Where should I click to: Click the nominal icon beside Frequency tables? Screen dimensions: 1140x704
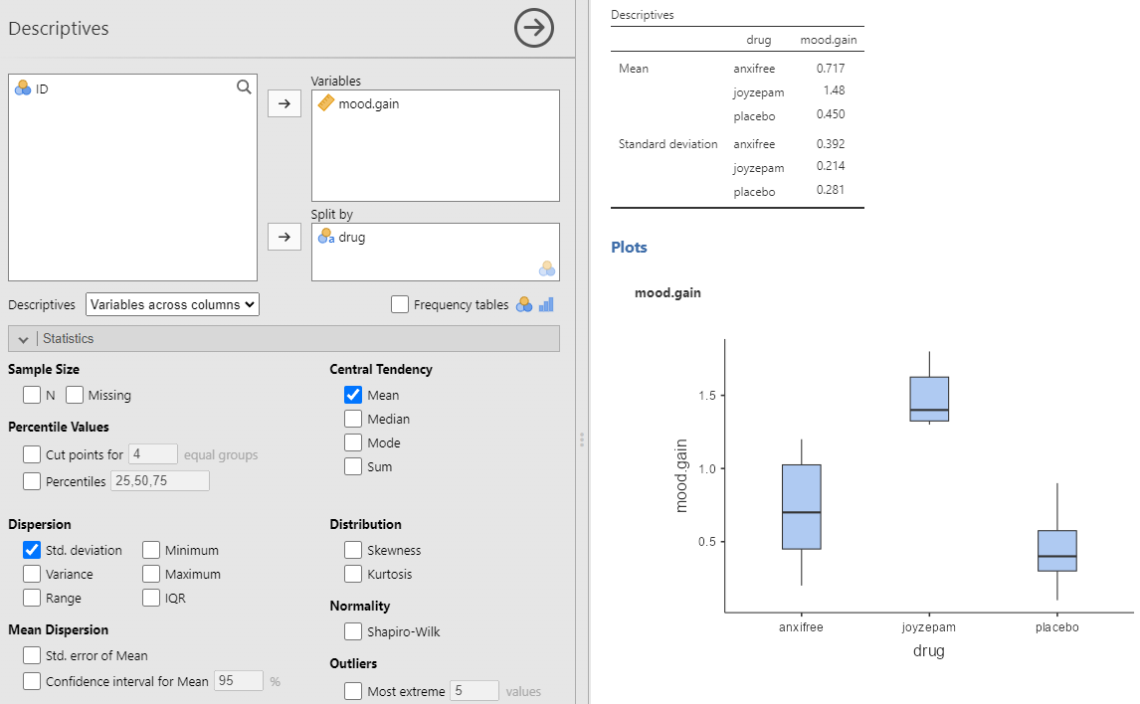(x=524, y=305)
